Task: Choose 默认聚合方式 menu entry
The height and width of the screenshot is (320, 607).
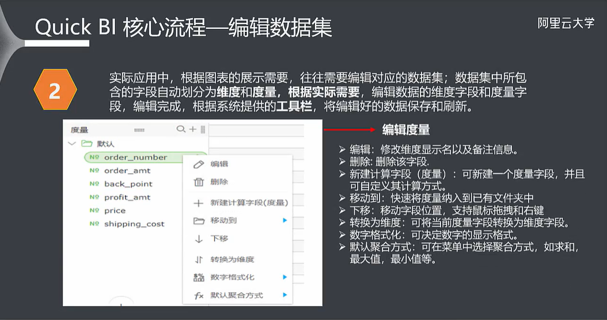Action: 237,296
